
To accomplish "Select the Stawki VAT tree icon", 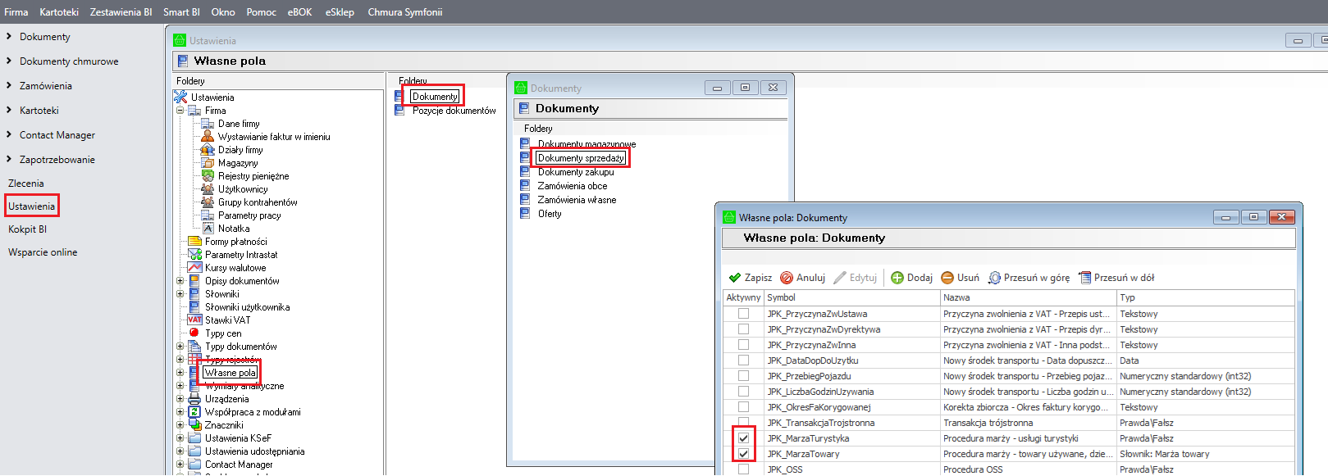I will [194, 320].
